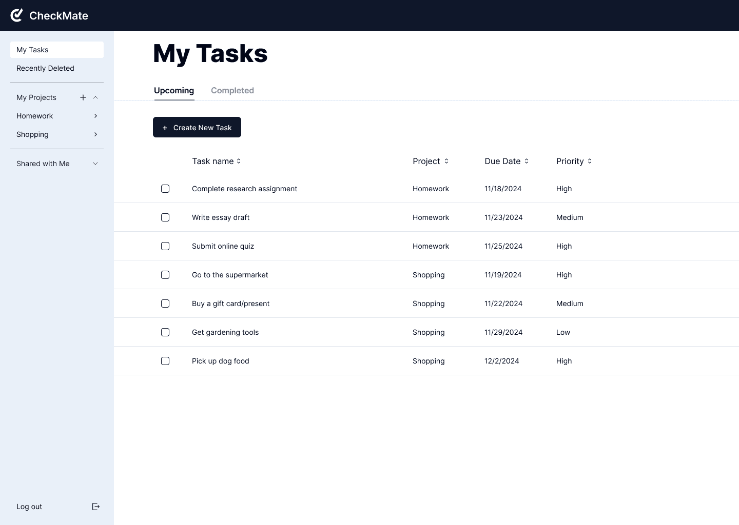Click Shopping project for Get gardening tools
This screenshot has height=525, width=739.
pyautogui.click(x=429, y=332)
